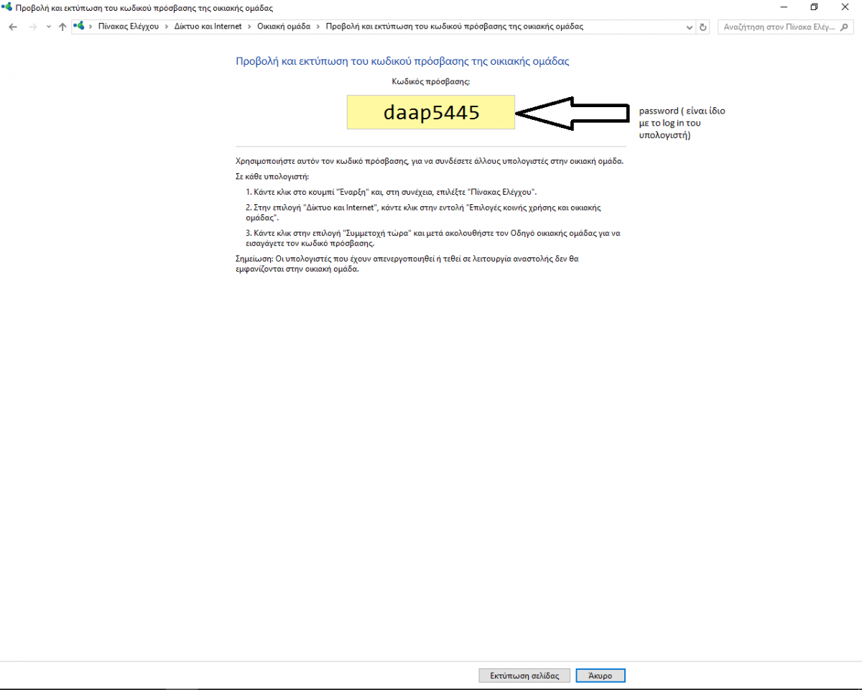
Task: Click the forward navigation arrow
Action: [x=32, y=27]
